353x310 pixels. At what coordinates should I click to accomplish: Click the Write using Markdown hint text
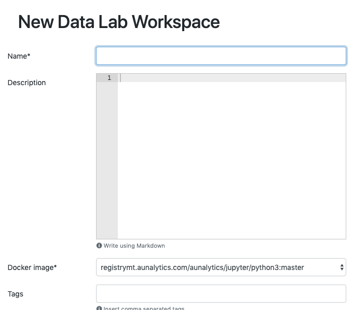[134, 246]
